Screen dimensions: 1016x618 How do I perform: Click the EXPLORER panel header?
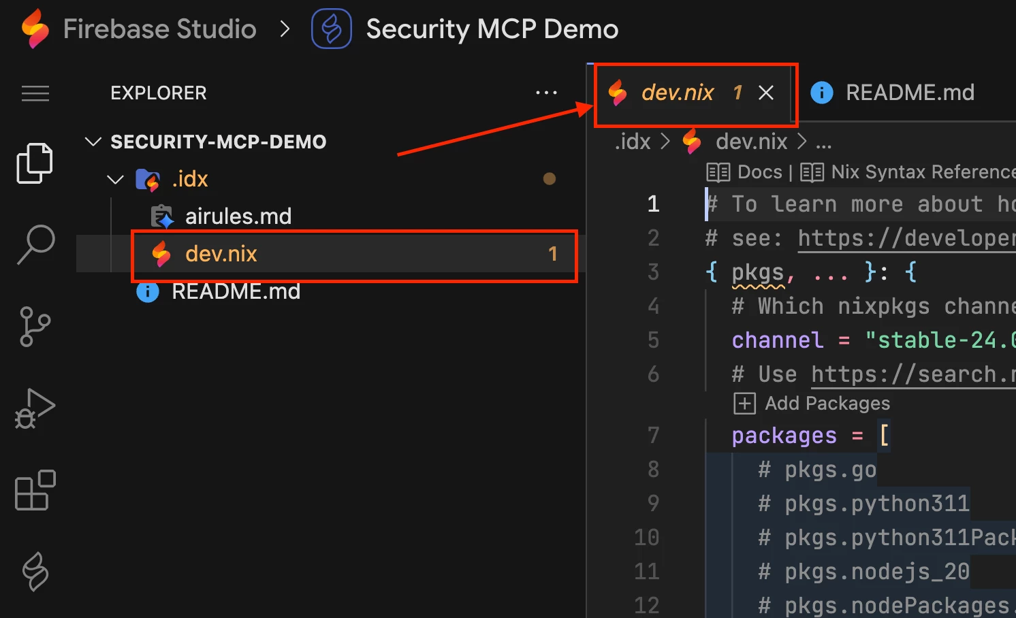(x=159, y=93)
